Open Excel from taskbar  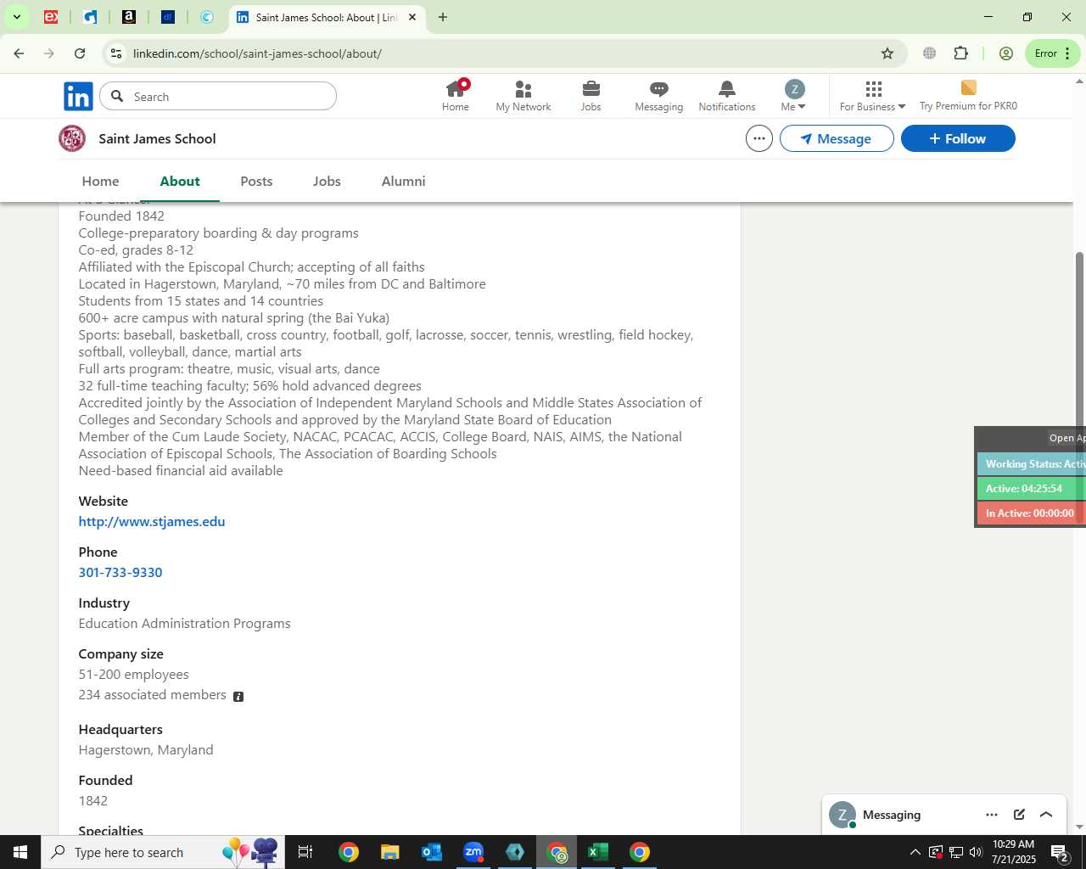pos(598,852)
